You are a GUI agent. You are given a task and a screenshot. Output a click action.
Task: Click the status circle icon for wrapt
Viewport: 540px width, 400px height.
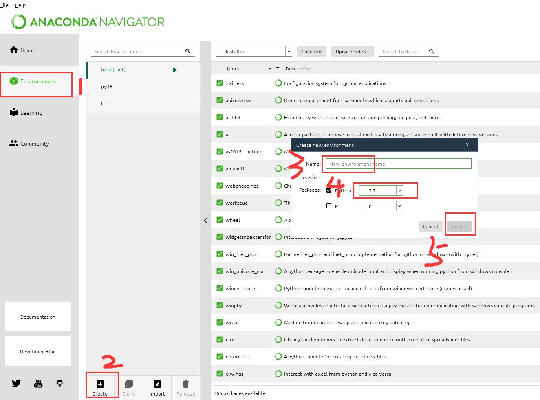point(278,322)
